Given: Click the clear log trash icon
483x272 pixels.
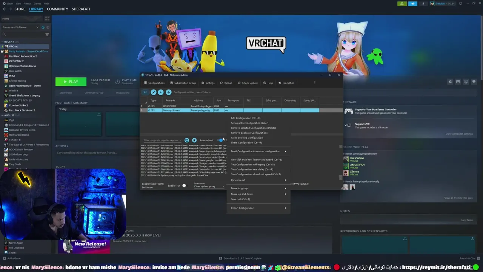Looking at the screenshot, I should pyautogui.click(x=194, y=140).
